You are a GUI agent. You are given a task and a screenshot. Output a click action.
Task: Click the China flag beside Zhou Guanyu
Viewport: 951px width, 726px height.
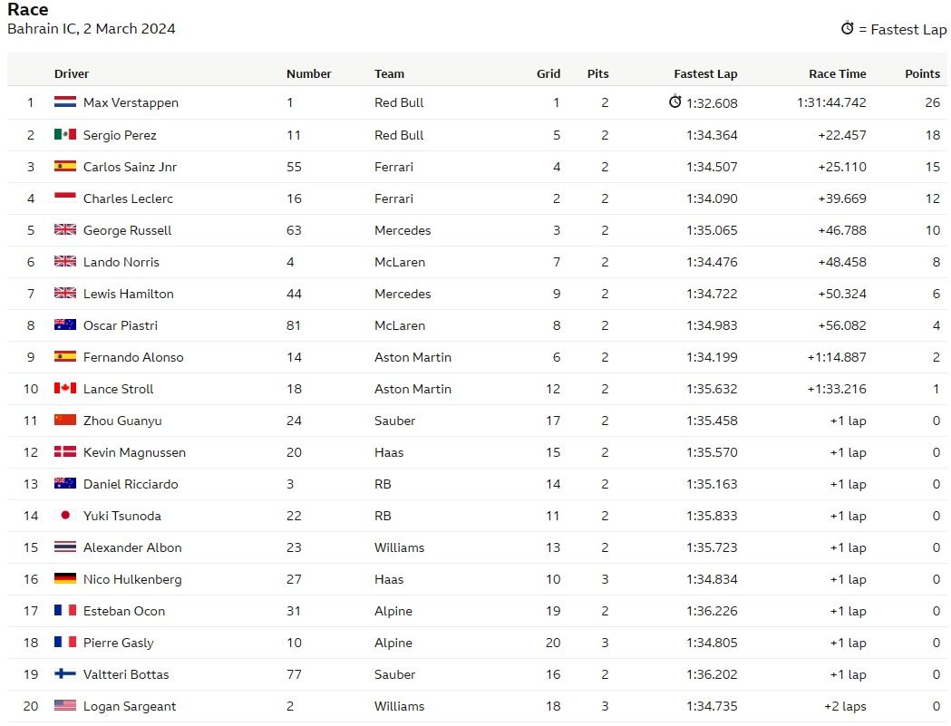(65, 420)
